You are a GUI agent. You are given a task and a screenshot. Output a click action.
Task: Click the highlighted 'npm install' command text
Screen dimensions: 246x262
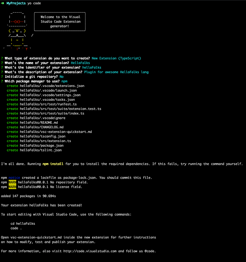tap(53, 164)
